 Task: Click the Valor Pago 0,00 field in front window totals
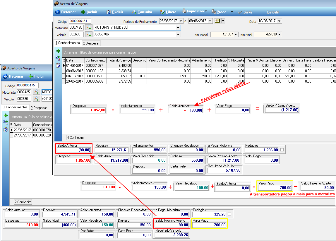point(262,160)
